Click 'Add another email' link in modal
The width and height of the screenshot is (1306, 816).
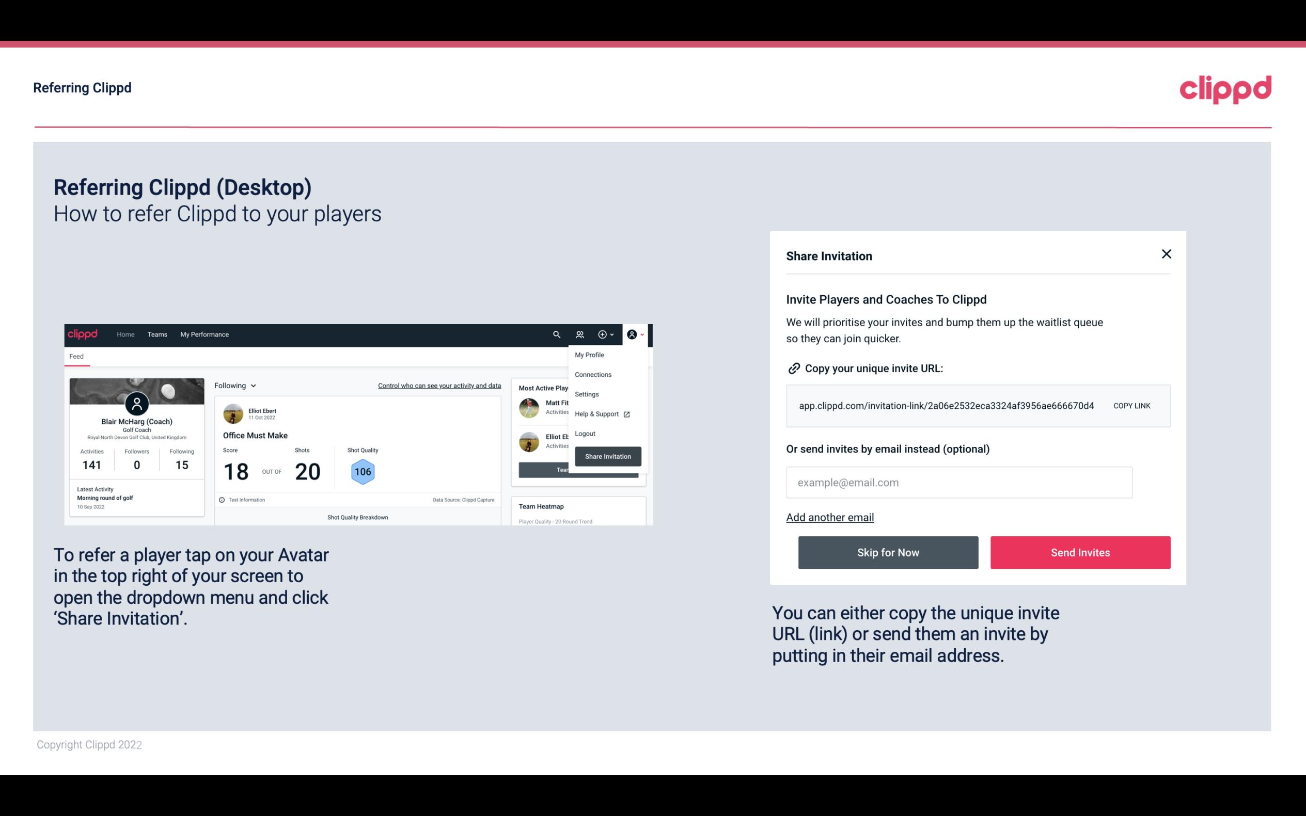pos(829,517)
